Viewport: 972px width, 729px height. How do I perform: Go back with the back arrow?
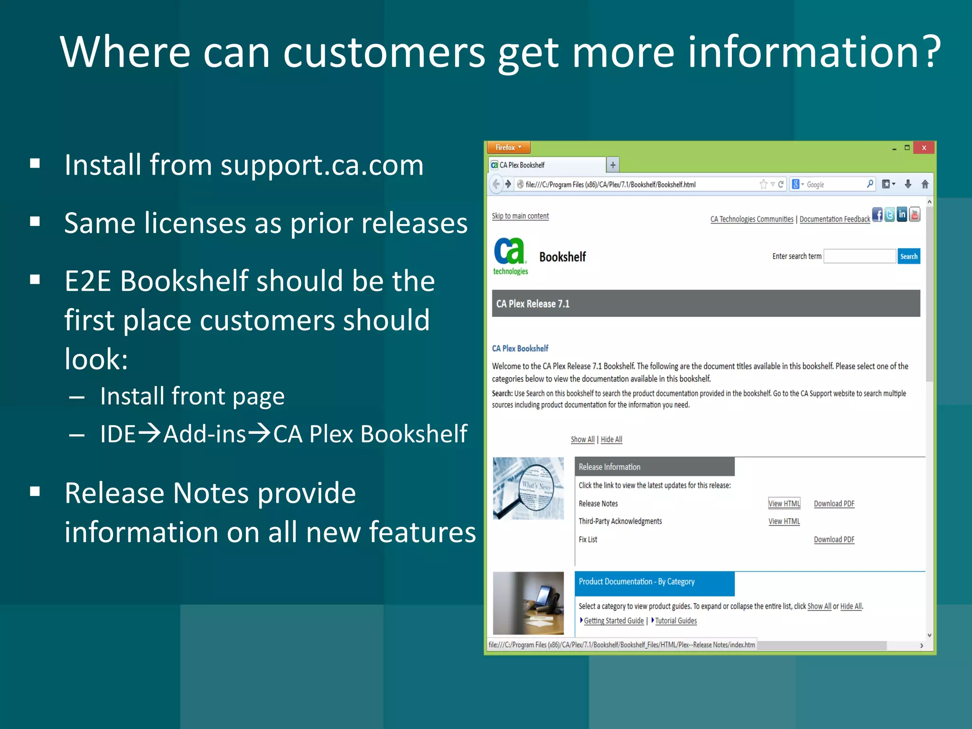tap(496, 184)
